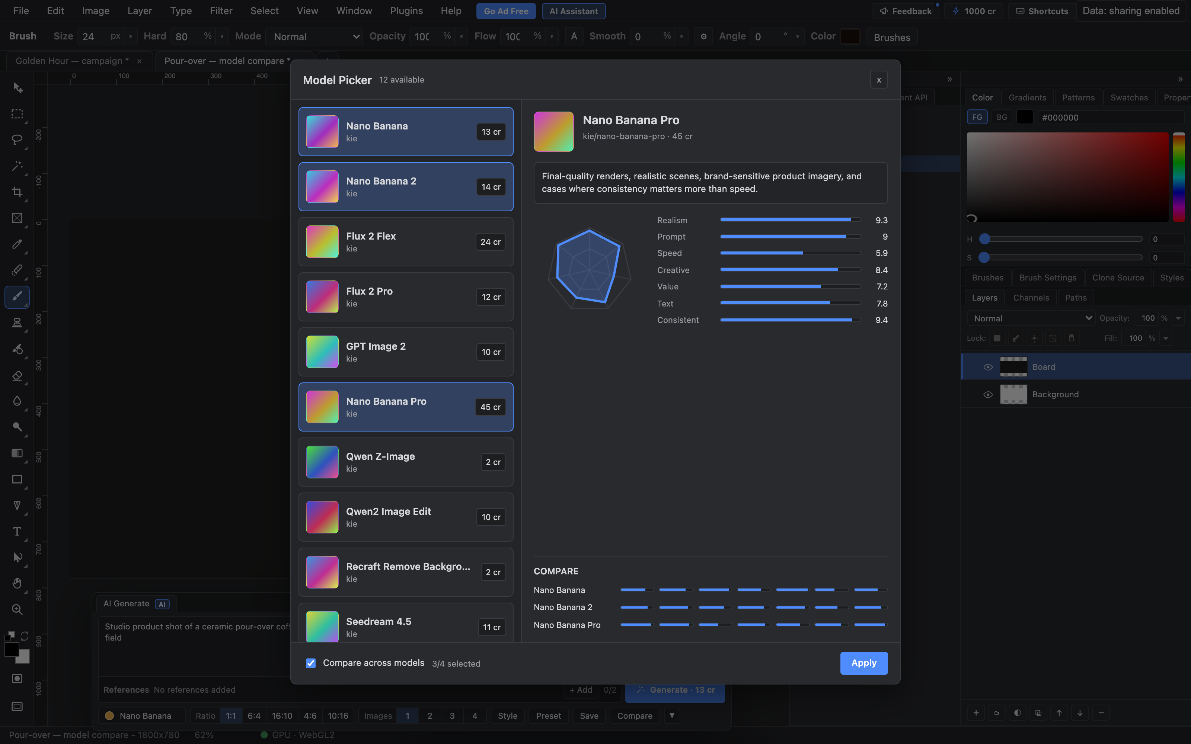Hide the Board layer with eye icon
The height and width of the screenshot is (744, 1191).
tap(987, 367)
